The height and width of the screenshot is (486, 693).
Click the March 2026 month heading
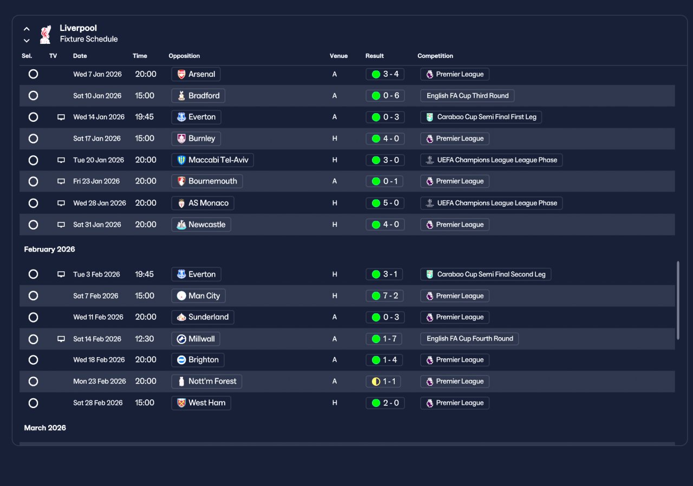click(x=45, y=428)
